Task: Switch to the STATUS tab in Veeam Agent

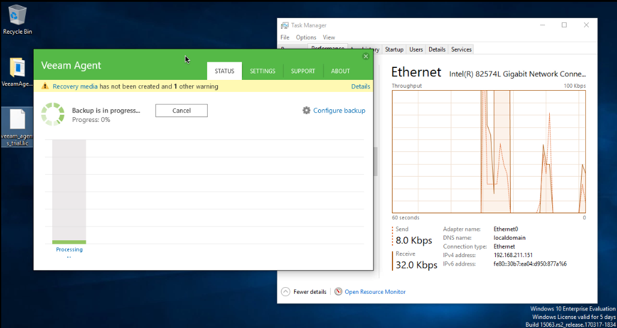Action: coord(224,71)
